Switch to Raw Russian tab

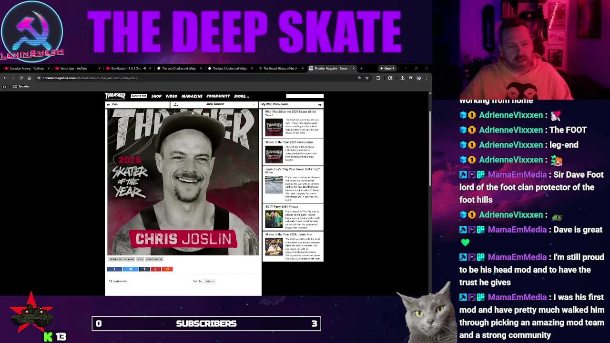[x=125, y=68]
